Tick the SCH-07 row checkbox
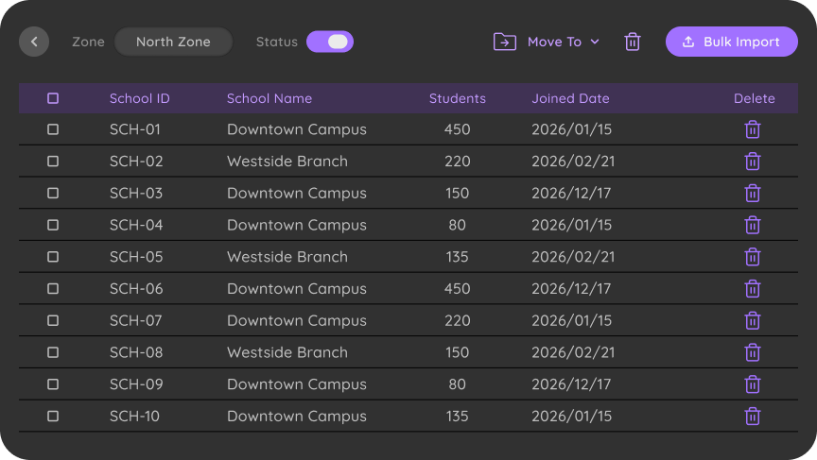Screen dimensions: 817x460 point(53,320)
